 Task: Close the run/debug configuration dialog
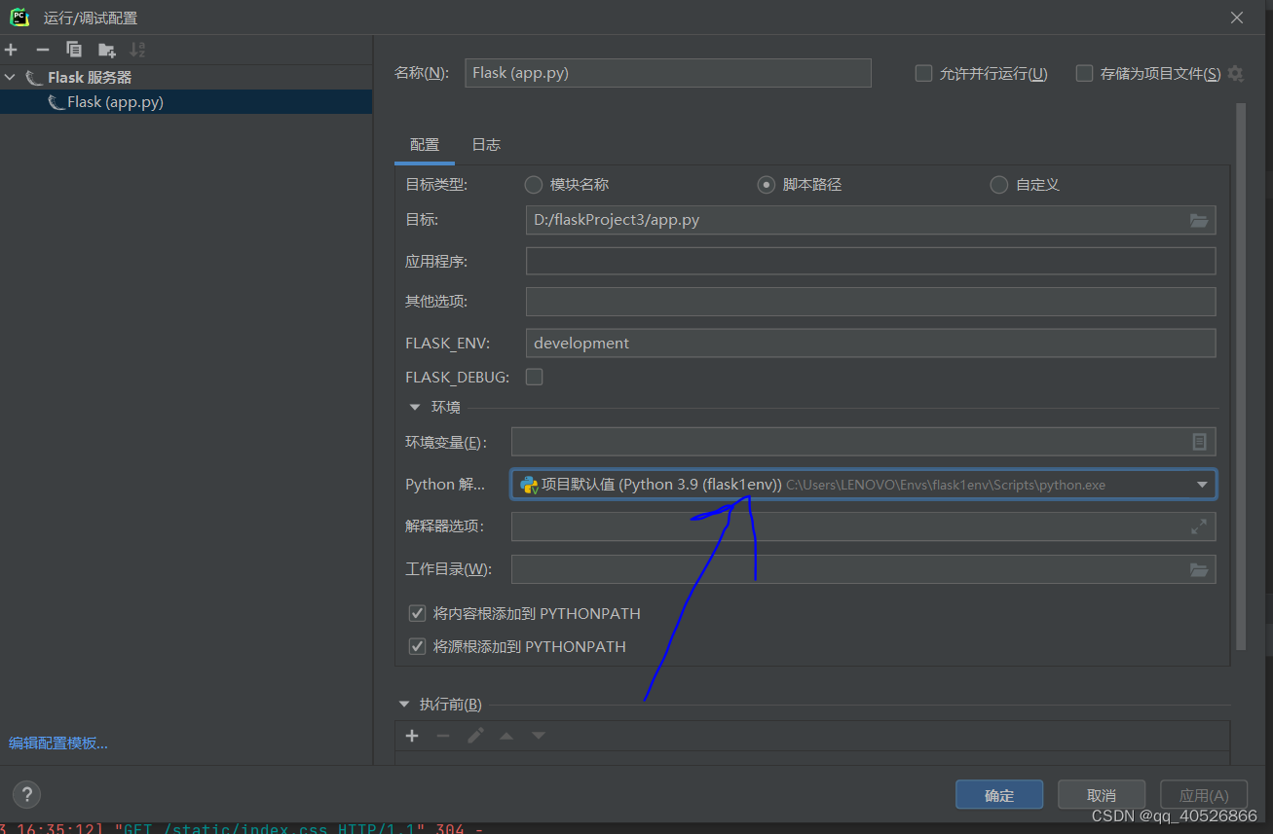[x=1237, y=18]
